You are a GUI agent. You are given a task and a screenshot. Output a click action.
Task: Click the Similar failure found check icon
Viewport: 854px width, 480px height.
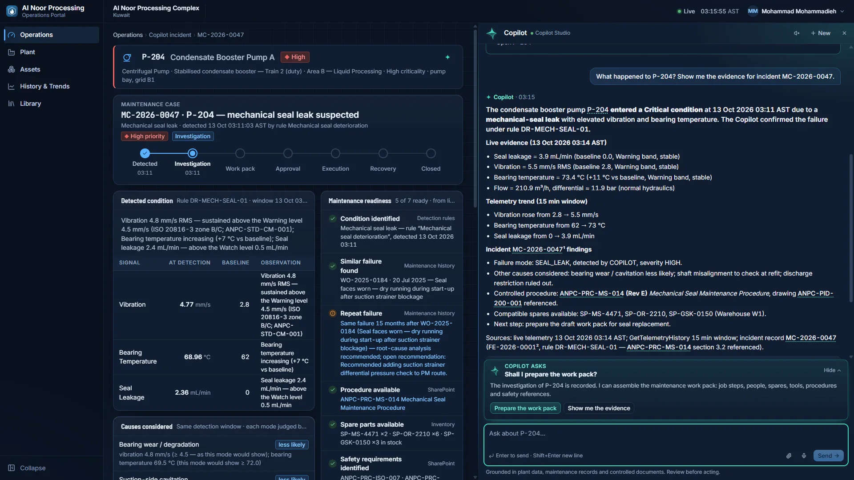point(332,266)
